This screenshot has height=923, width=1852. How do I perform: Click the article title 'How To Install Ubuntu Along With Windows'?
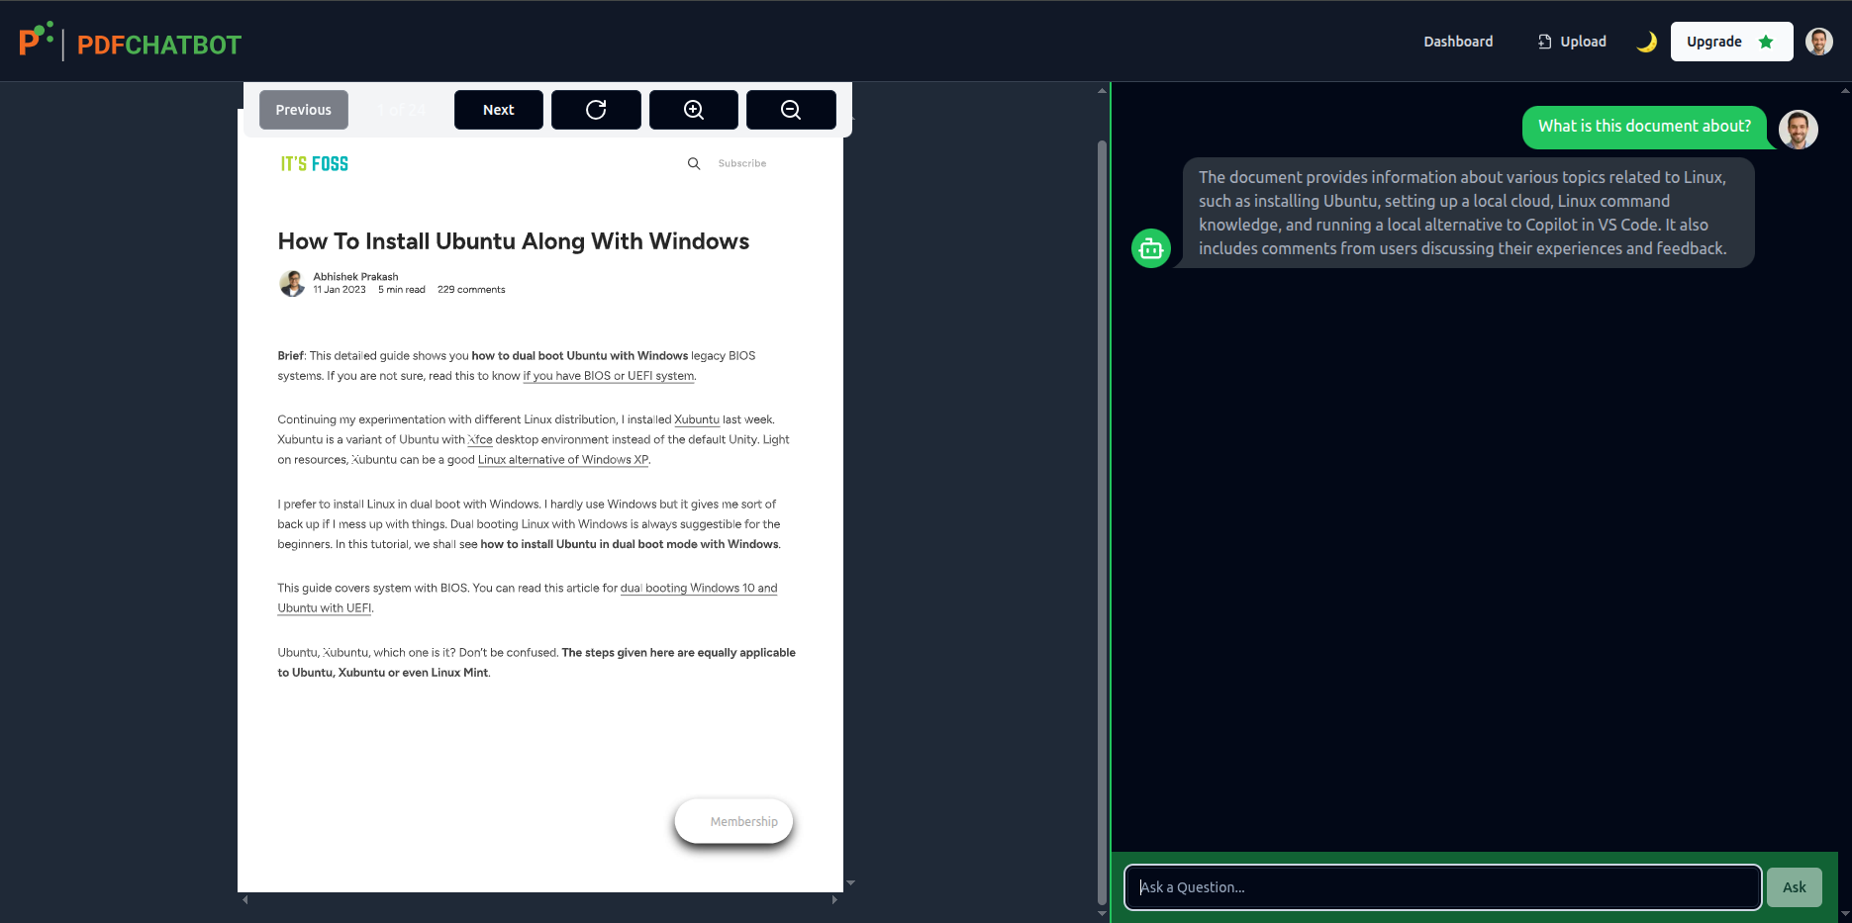click(x=514, y=241)
